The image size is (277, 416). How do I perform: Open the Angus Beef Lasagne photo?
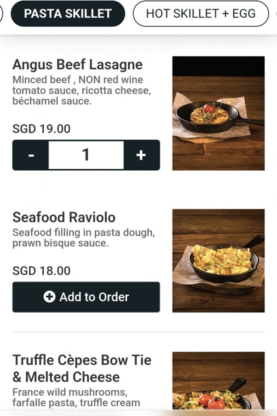pyautogui.click(x=218, y=113)
